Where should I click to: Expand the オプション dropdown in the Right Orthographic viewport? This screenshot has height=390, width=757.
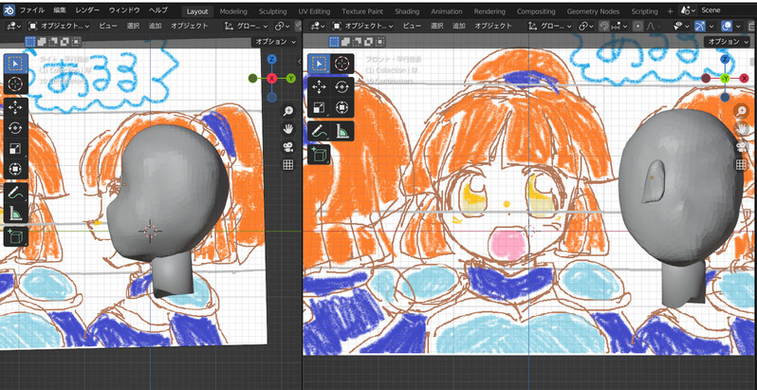(275, 42)
